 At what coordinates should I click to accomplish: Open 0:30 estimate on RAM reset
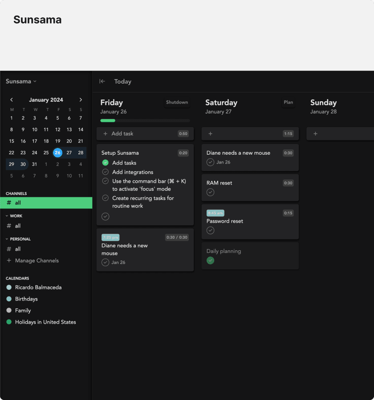click(288, 183)
